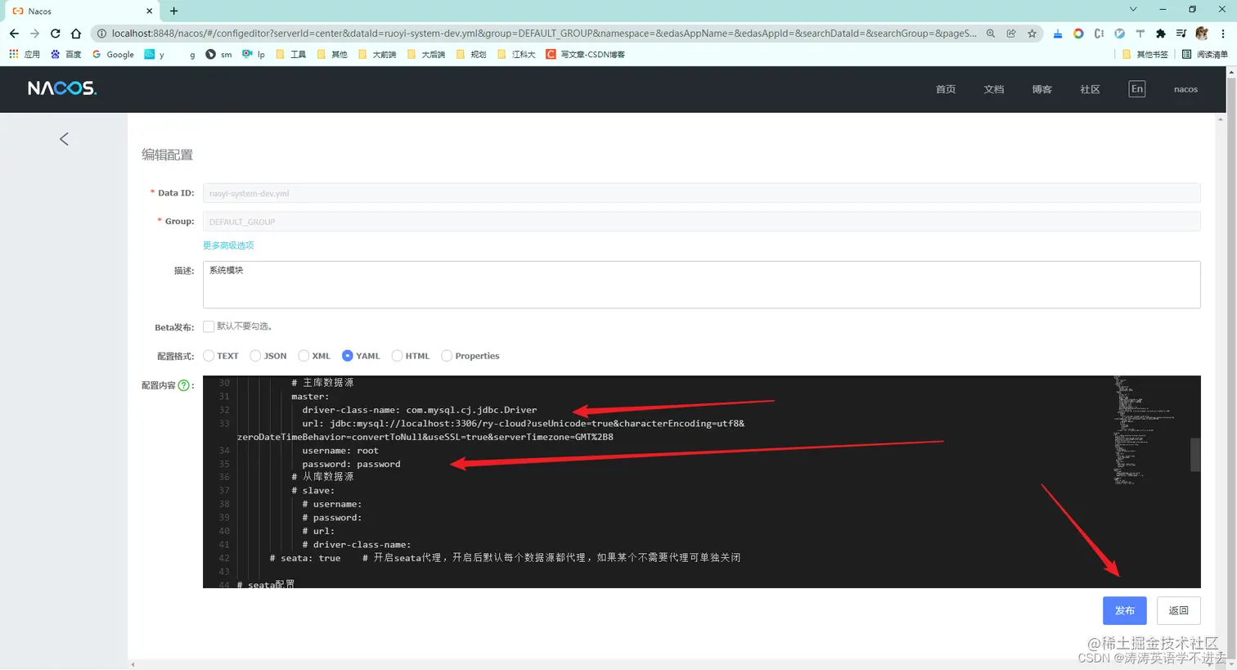Reload the page with refresh icon

[x=55, y=34]
